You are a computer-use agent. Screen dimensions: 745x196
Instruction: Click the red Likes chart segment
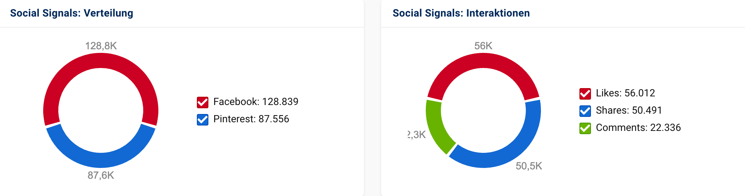coord(483,60)
